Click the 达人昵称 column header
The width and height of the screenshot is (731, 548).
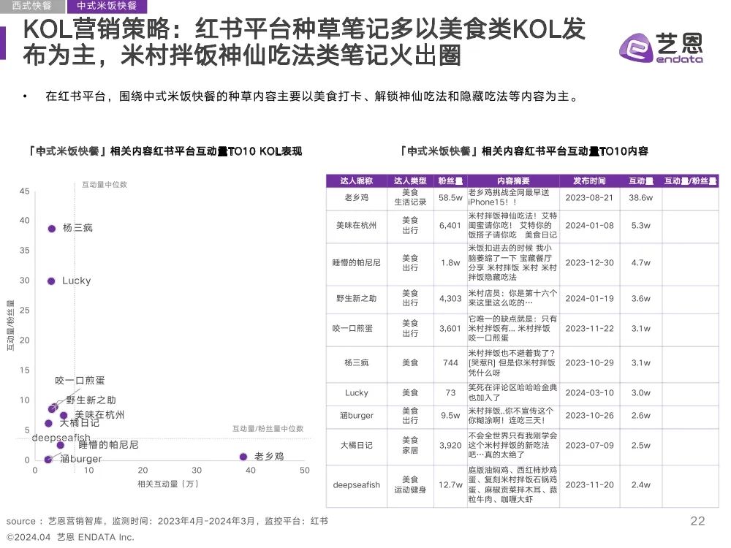pyautogui.click(x=357, y=180)
